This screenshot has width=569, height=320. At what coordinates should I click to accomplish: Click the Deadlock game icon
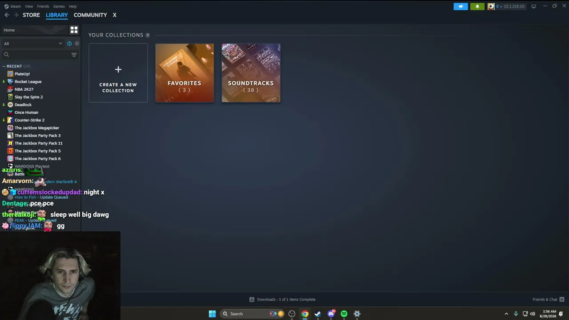[x=10, y=105]
